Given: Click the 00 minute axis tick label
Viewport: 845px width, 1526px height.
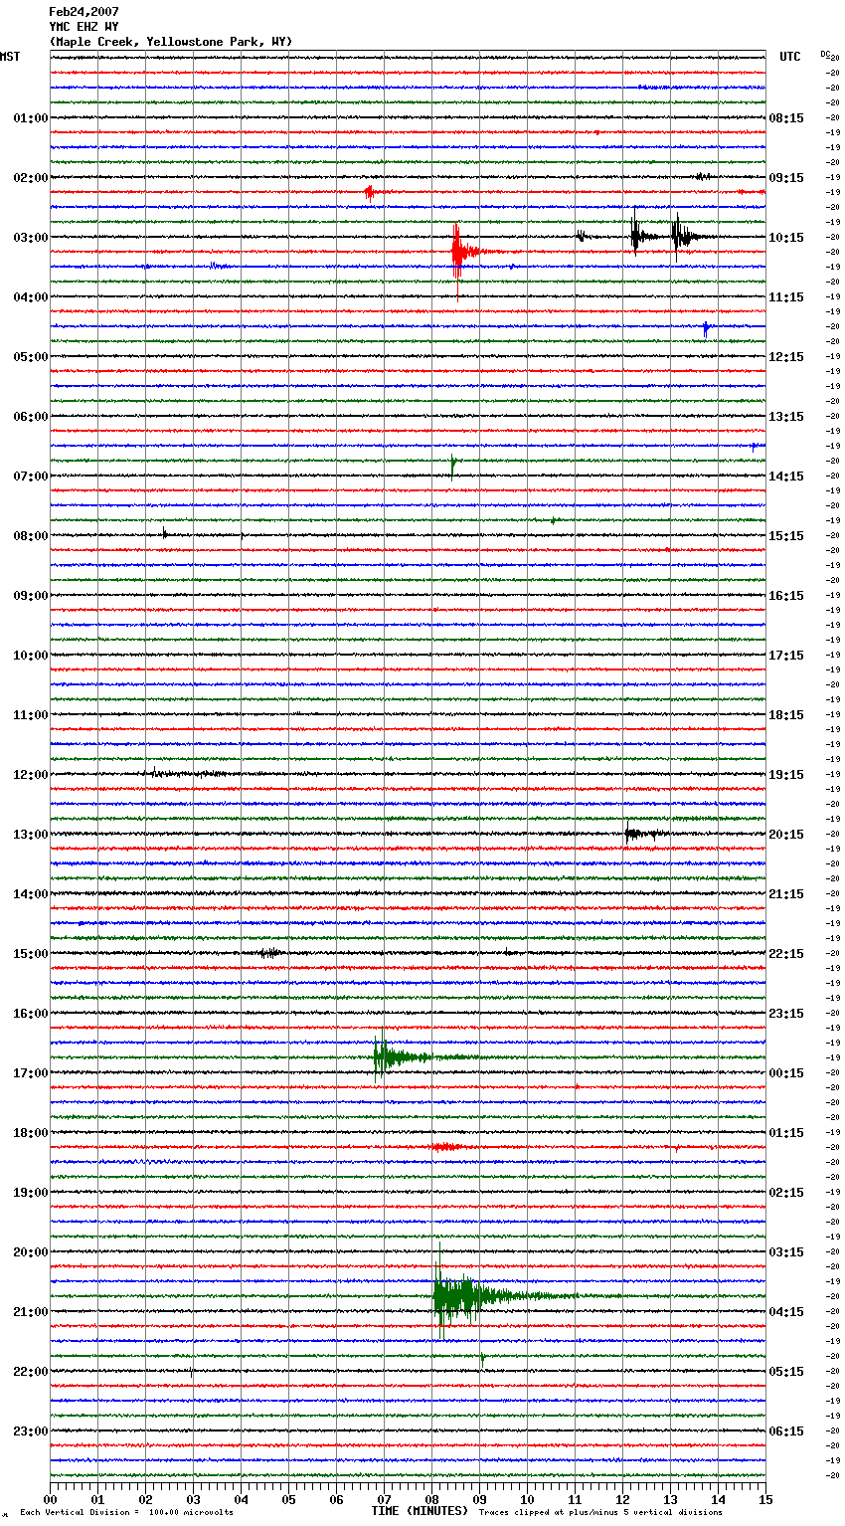Looking at the screenshot, I should click(x=51, y=1499).
